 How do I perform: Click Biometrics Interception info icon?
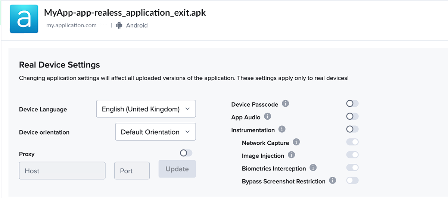coord(313,168)
